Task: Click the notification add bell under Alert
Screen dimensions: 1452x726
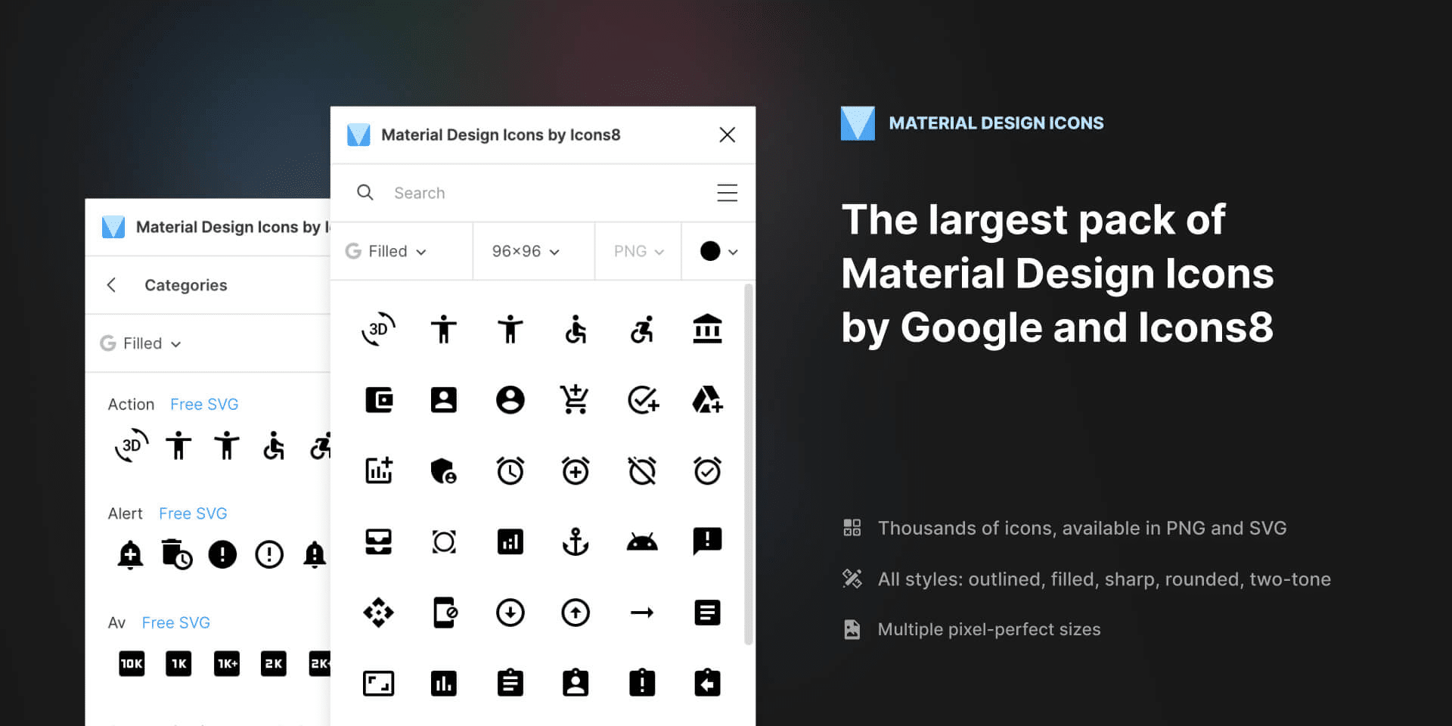Action: pos(131,554)
